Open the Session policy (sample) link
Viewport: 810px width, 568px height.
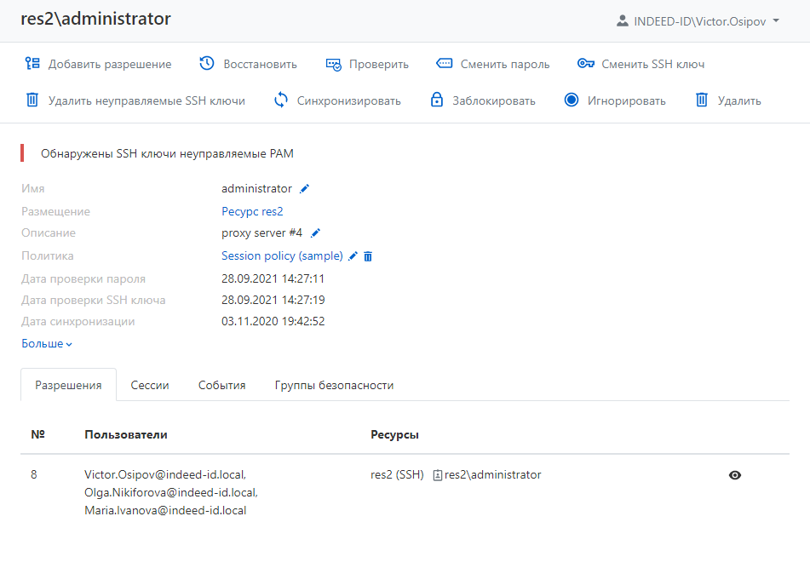(x=282, y=256)
